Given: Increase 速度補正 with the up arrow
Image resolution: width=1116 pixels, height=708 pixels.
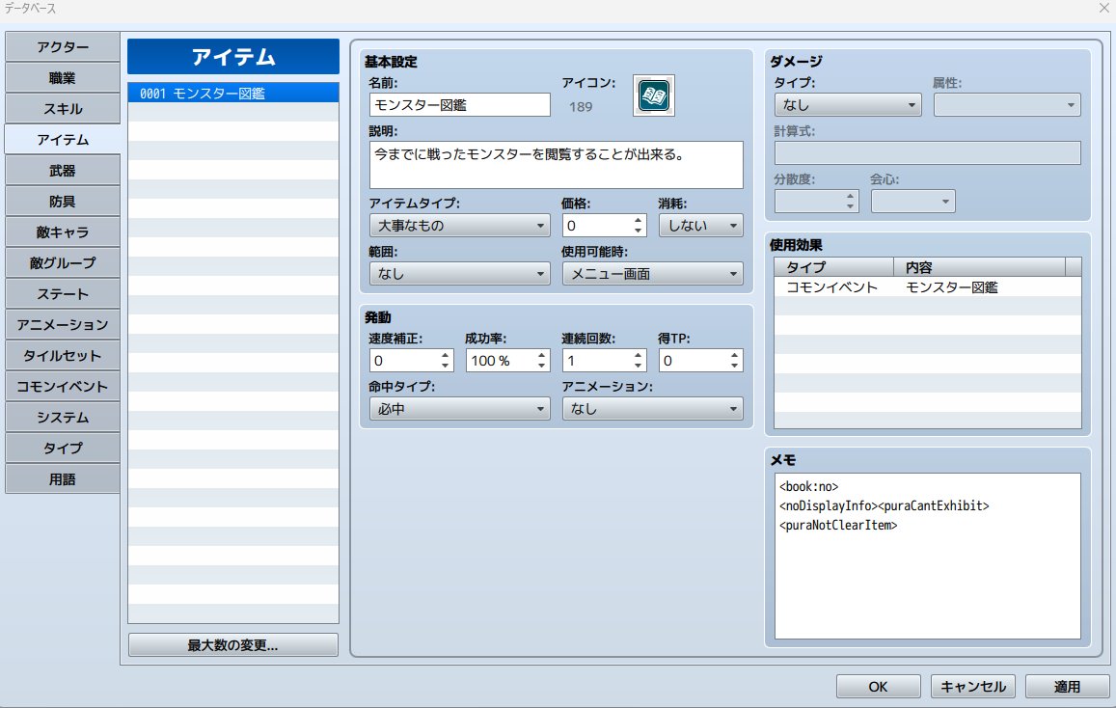Looking at the screenshot, I should click(x=446, y=355).
